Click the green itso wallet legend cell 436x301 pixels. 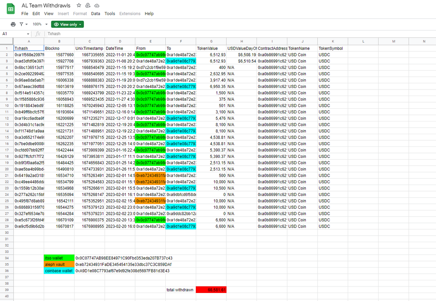59,258
